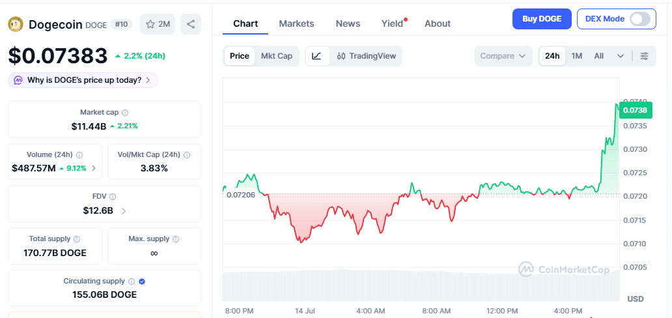672x318 pixels.
Task: Switch to the About tab
Action: pos(438,23)
